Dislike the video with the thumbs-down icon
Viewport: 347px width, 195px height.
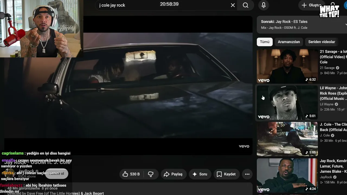point(151,174)
